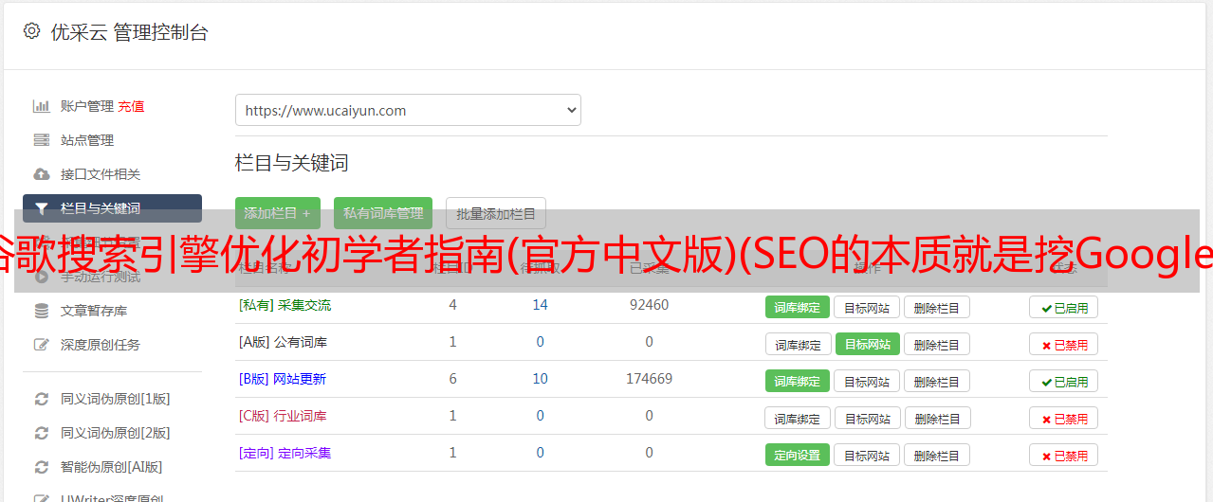Toggle 已禁用 status for 公有词库
This screenshot has height=502, width=1213.
point(1064,344)
